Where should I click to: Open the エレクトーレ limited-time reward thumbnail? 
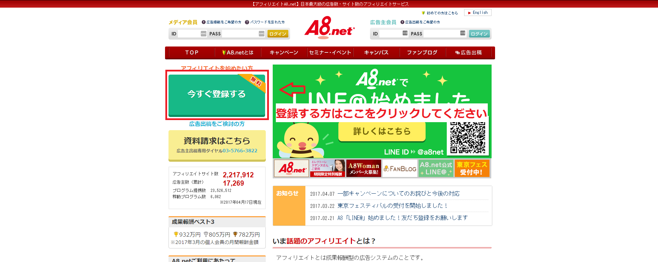pos(328,168)
